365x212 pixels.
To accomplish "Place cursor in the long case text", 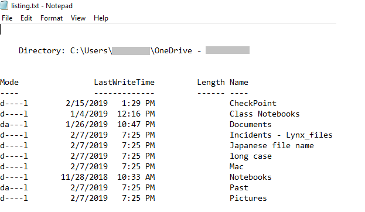I will click(x=251, y=156).
